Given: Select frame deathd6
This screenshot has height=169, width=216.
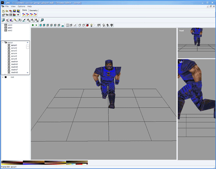Looking at the screenshot, I should point(14,67).
